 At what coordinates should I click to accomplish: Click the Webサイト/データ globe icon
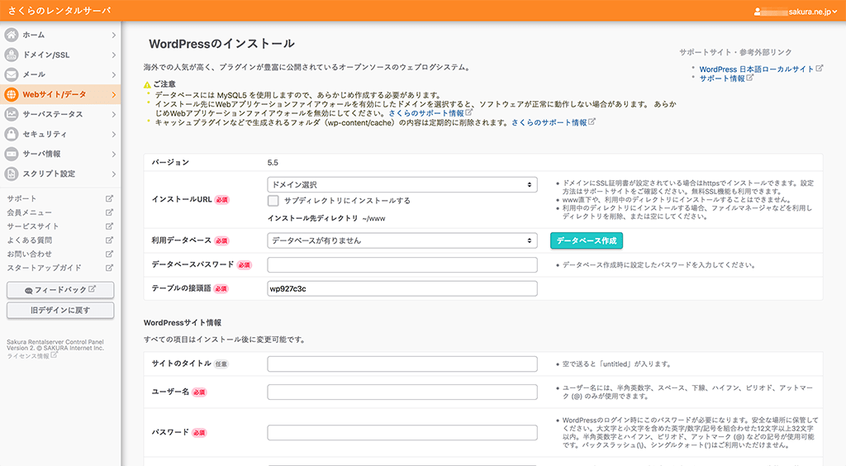click(12, 94)
